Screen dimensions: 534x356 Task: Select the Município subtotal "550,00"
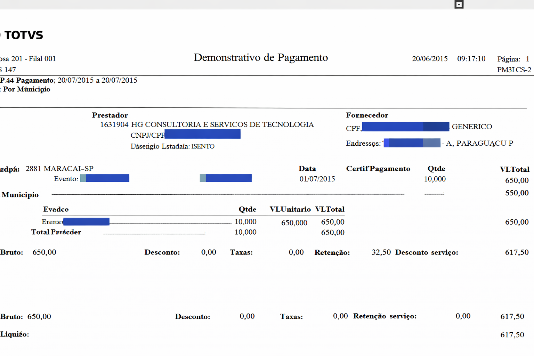pos(517,193)
